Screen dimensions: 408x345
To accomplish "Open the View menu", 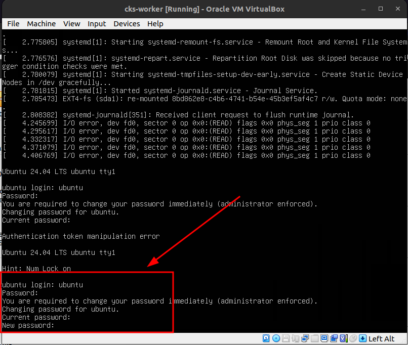I will coord(71,24).
